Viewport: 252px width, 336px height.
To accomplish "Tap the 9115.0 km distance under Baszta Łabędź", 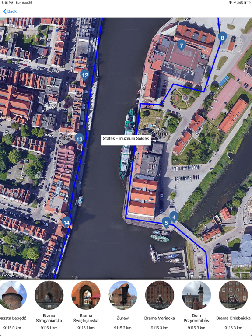I will [x=12, y=328].
